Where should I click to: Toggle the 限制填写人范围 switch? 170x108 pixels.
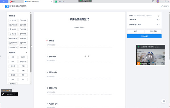pyautogui.click(x=158, y=25)
